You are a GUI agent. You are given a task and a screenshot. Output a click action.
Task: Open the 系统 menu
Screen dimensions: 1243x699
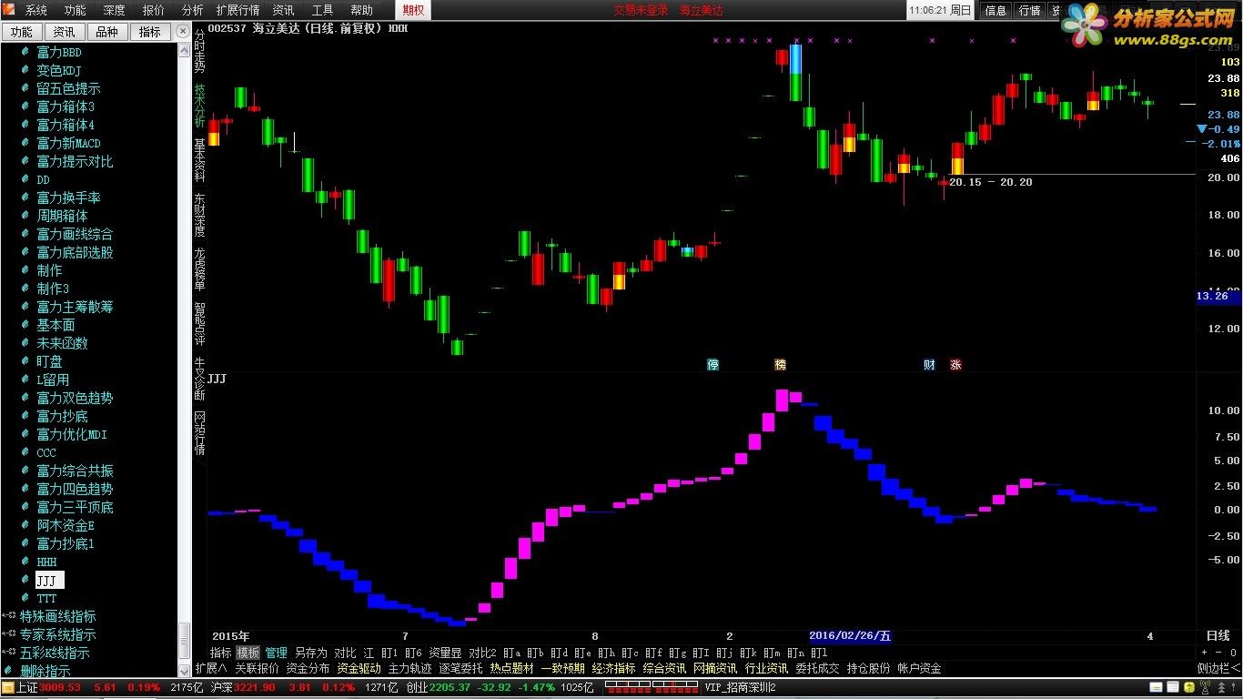(x=36, y=10)
